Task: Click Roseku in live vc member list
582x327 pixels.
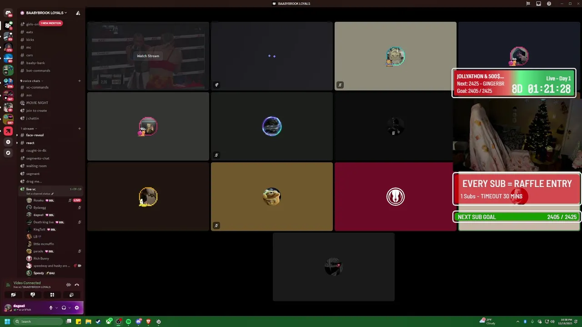Action: 54,200
